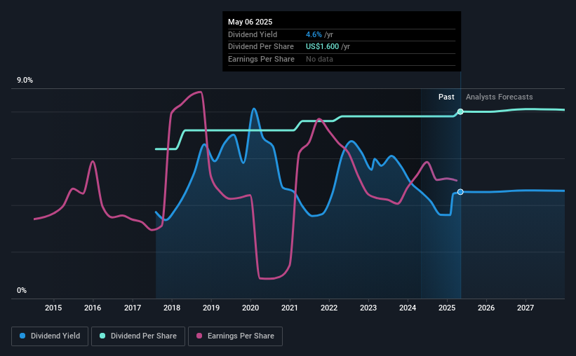Click the 2025 x-axis label

click(x=447, y=308)
